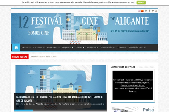Open the Powered by Moviebeta banner

(x=134, y=109)
